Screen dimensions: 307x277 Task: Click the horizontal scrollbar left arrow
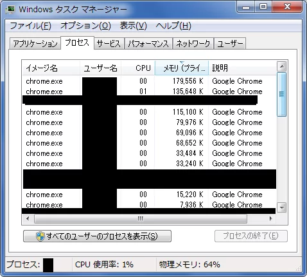click(28, 219)
